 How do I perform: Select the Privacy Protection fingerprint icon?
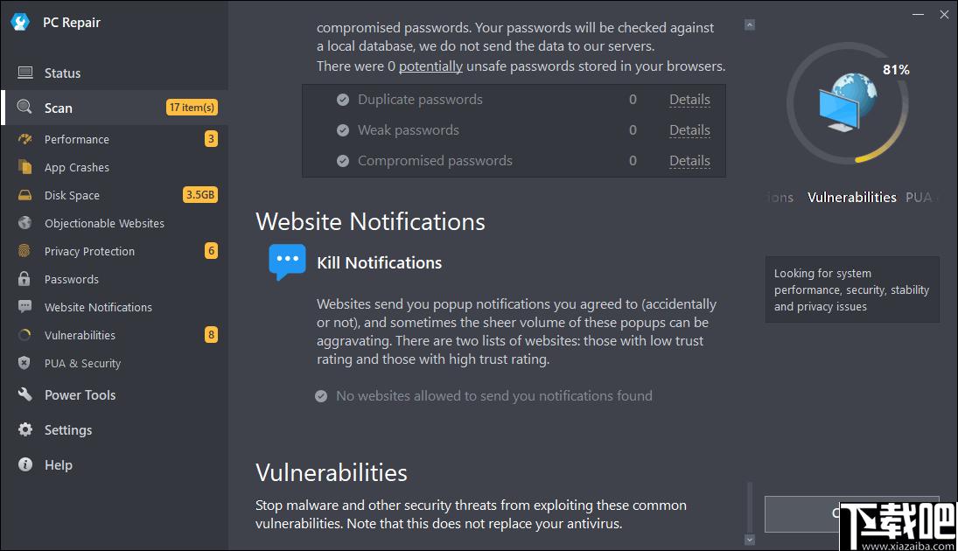pyautogui.click(x=24, y=251)
